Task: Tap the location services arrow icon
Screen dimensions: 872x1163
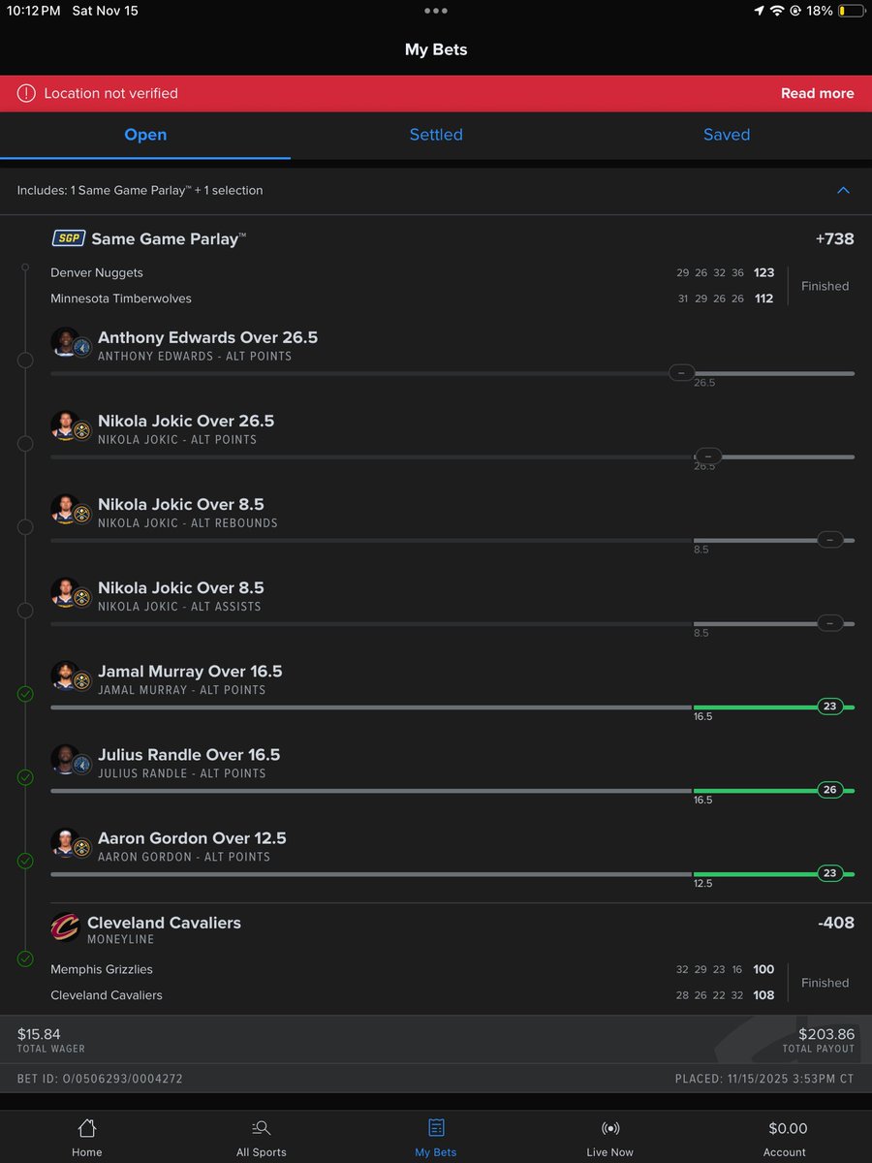Action: click(x=759, y=11)
